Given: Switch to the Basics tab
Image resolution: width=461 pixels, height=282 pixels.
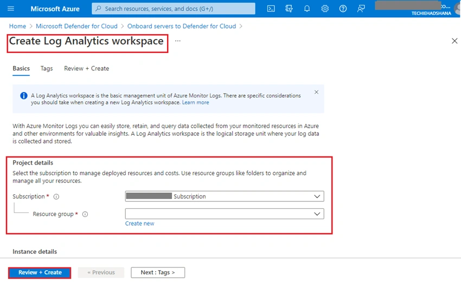Looking at the screenshot, I should coord(21,68).
